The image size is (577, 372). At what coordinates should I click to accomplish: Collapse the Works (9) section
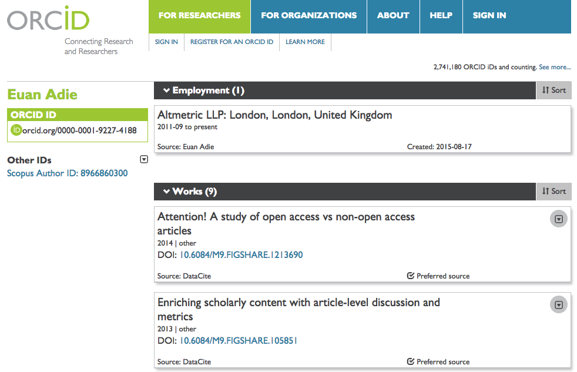(166, 192)
